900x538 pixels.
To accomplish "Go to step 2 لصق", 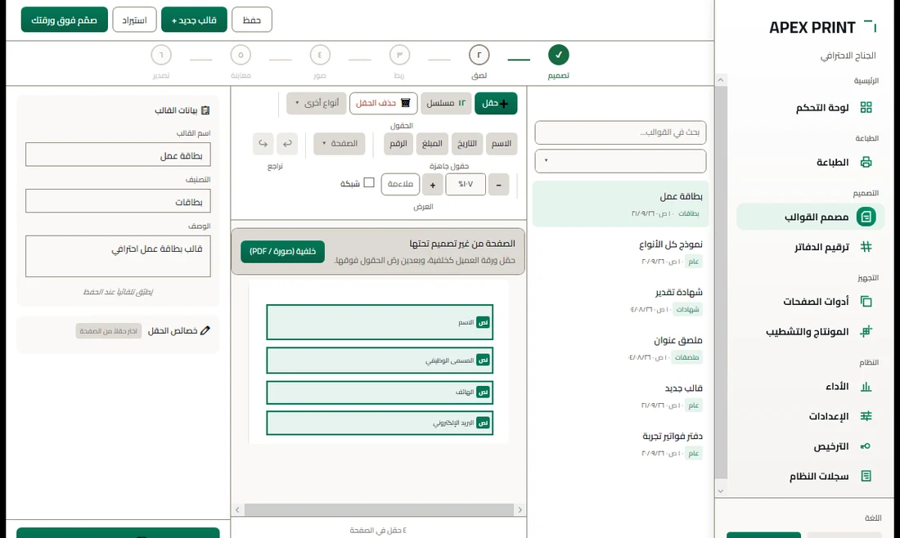I will [479, 55].
